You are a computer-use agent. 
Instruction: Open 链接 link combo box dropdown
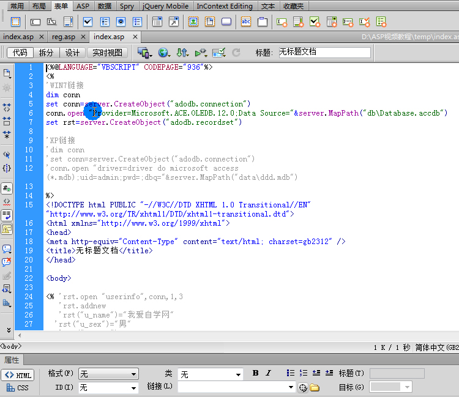(291, 387)
